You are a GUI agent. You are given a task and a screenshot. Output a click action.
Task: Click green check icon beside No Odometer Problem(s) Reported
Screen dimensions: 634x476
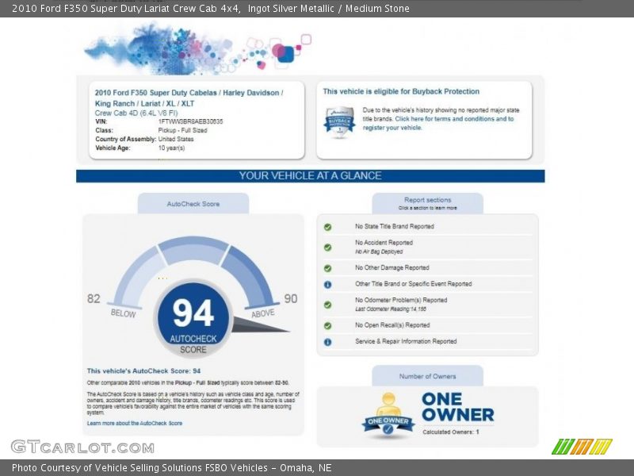(x=327, y=305)
